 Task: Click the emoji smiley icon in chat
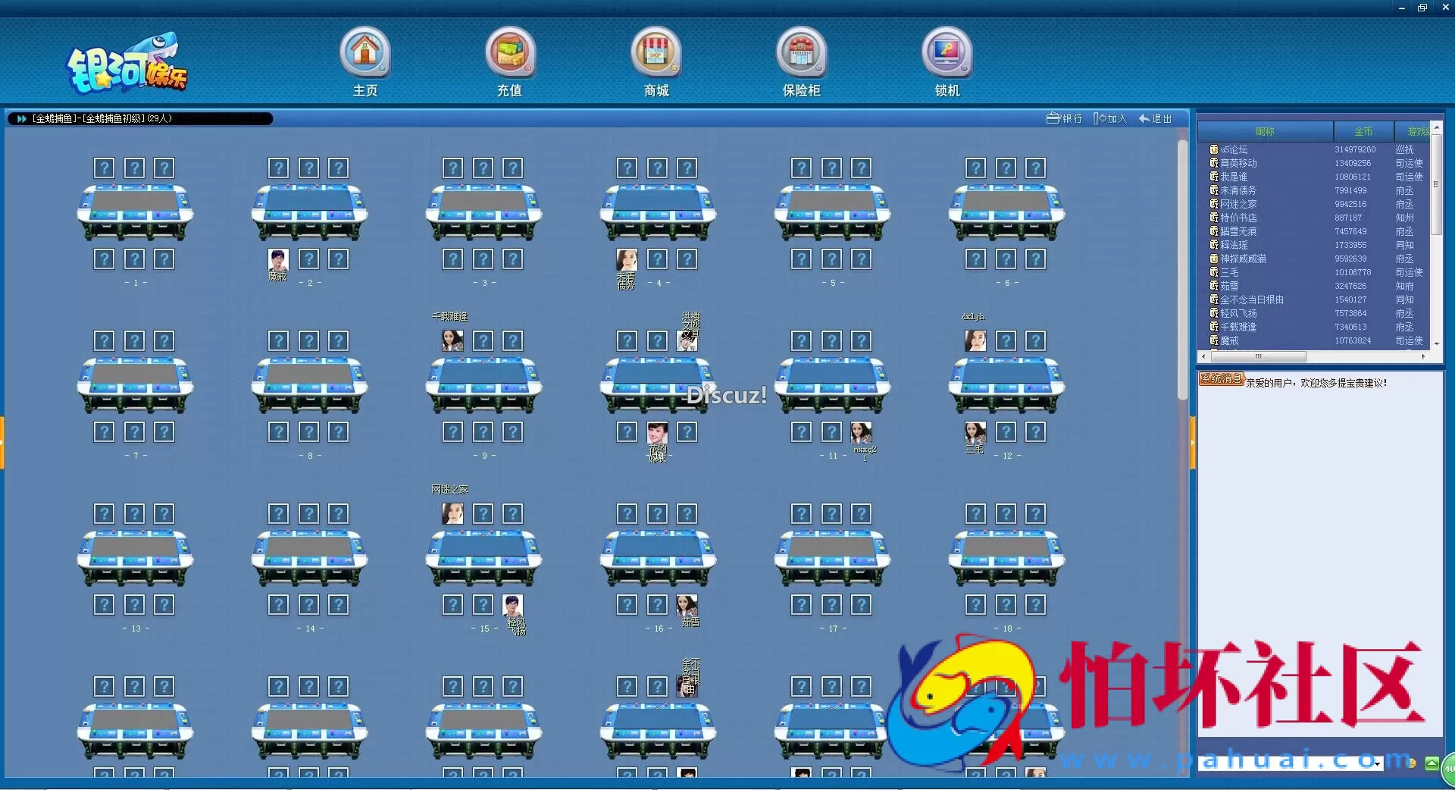tap(1411, 763)
